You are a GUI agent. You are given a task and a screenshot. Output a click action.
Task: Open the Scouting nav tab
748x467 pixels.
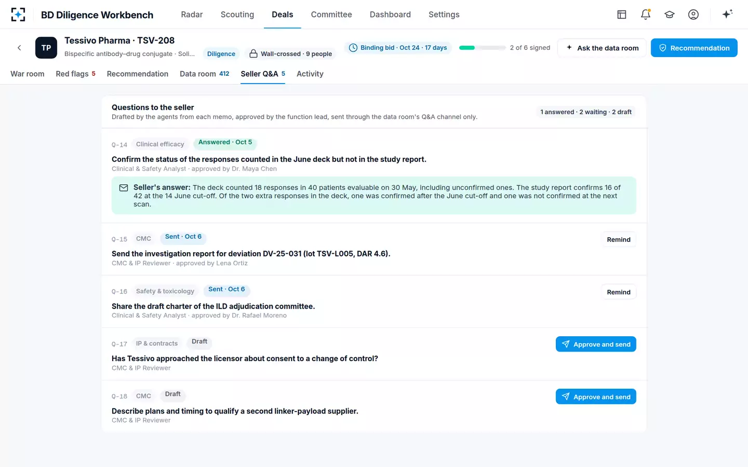click(x=237, y=15)
